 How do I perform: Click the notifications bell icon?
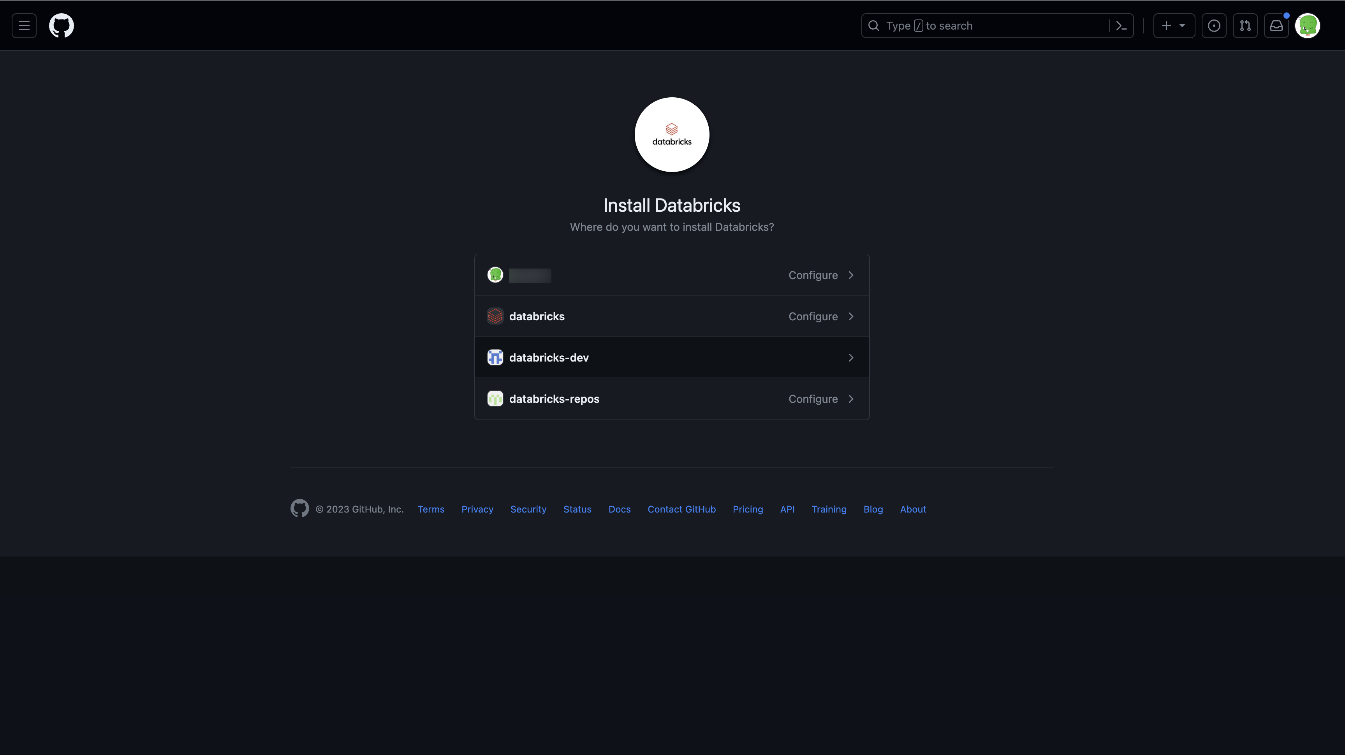click(x=1276, y=25)
